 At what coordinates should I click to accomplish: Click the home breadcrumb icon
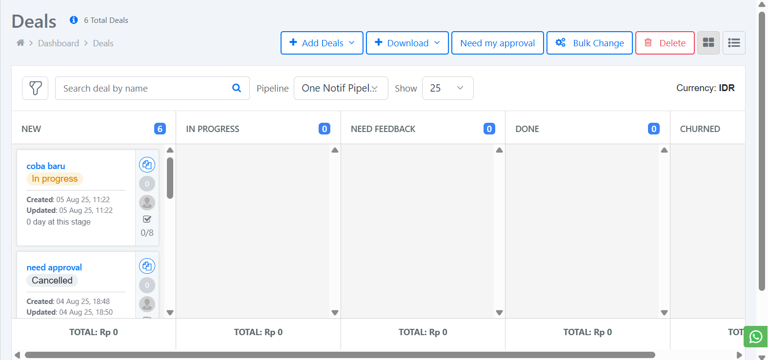pyautogui.click(x=20, y=43)
